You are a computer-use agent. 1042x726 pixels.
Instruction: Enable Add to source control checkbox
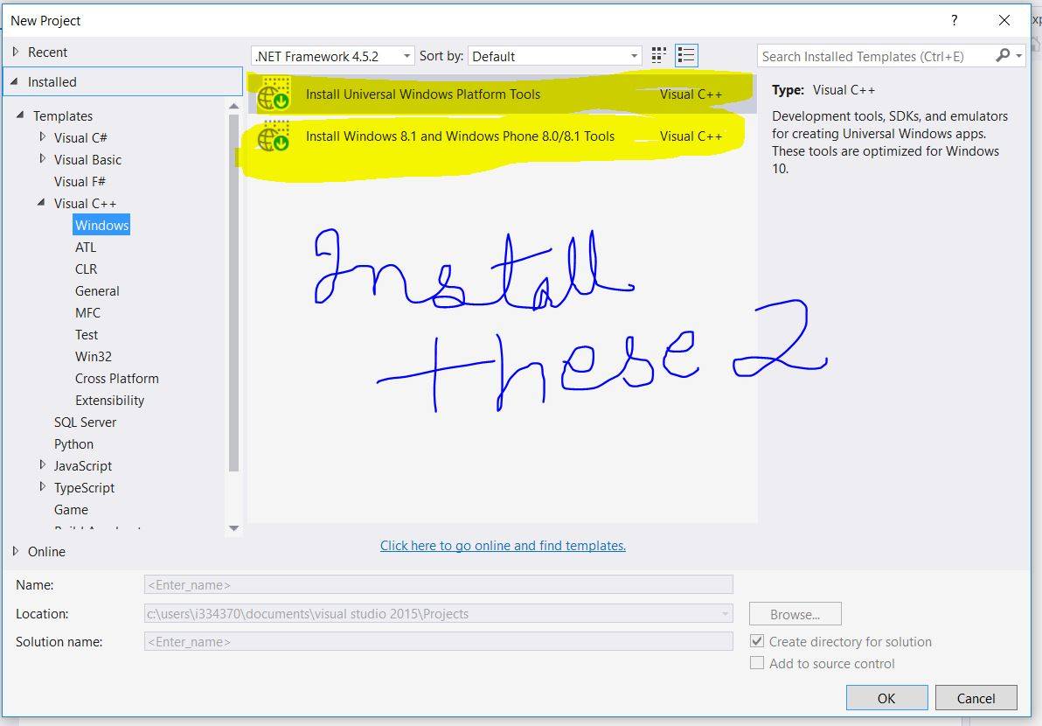click(x=758, y=663)
